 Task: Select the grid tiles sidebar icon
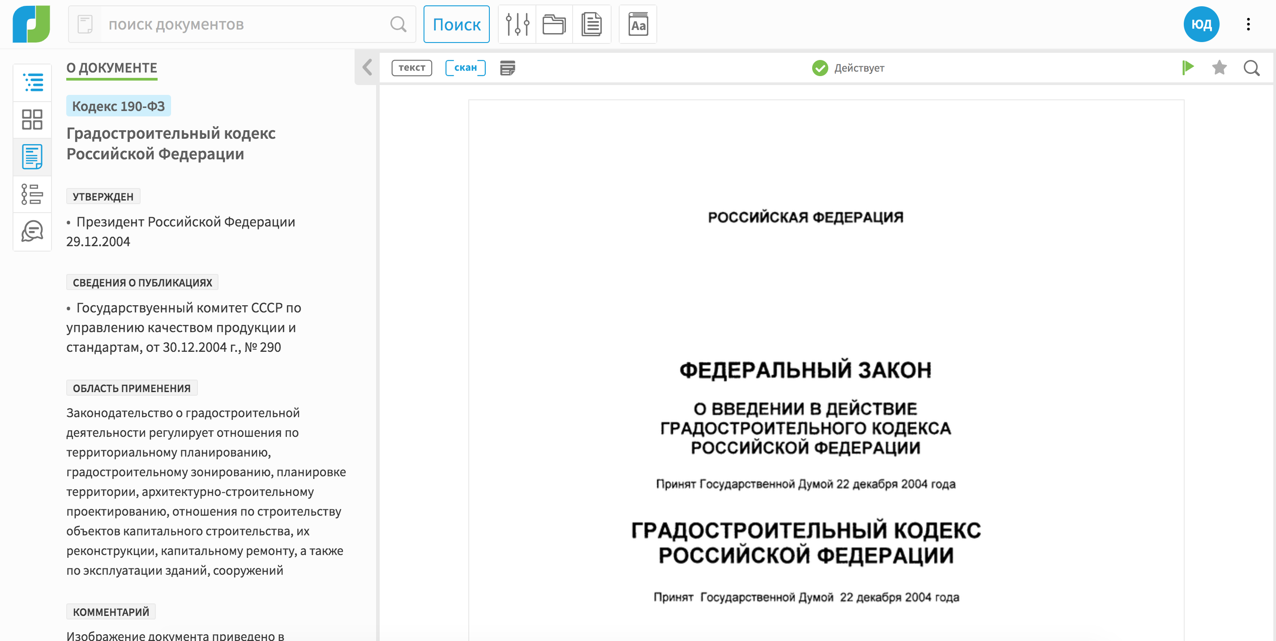(x=33, y=120)
